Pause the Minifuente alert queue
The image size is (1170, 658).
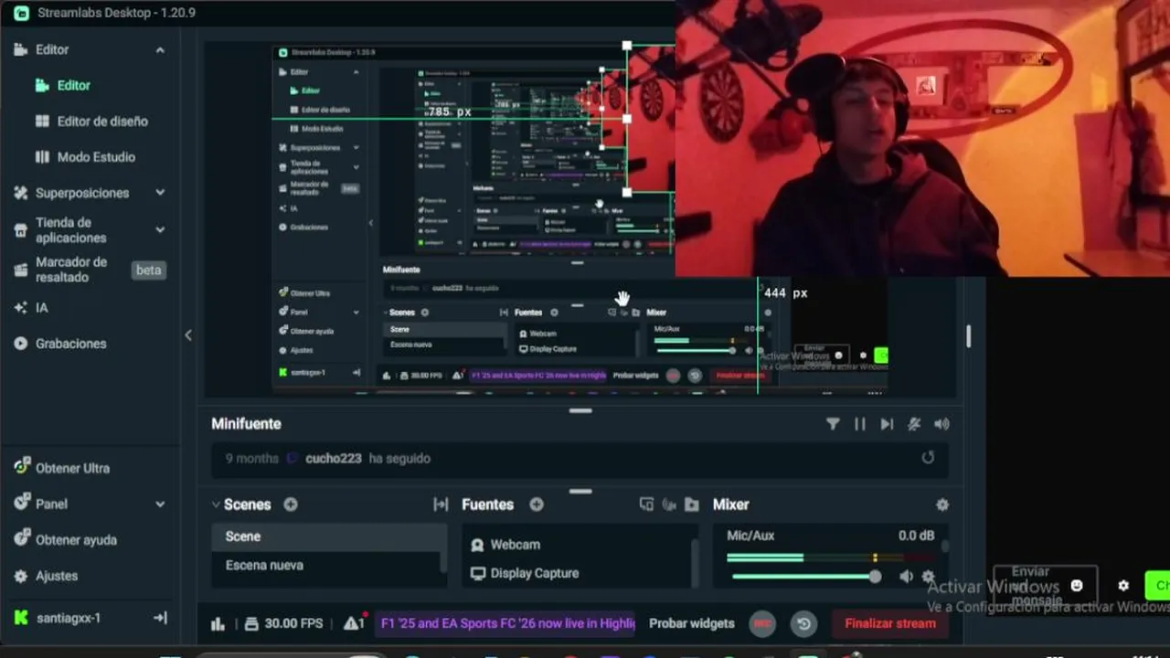pyautogui.click(x=859, y=424)
